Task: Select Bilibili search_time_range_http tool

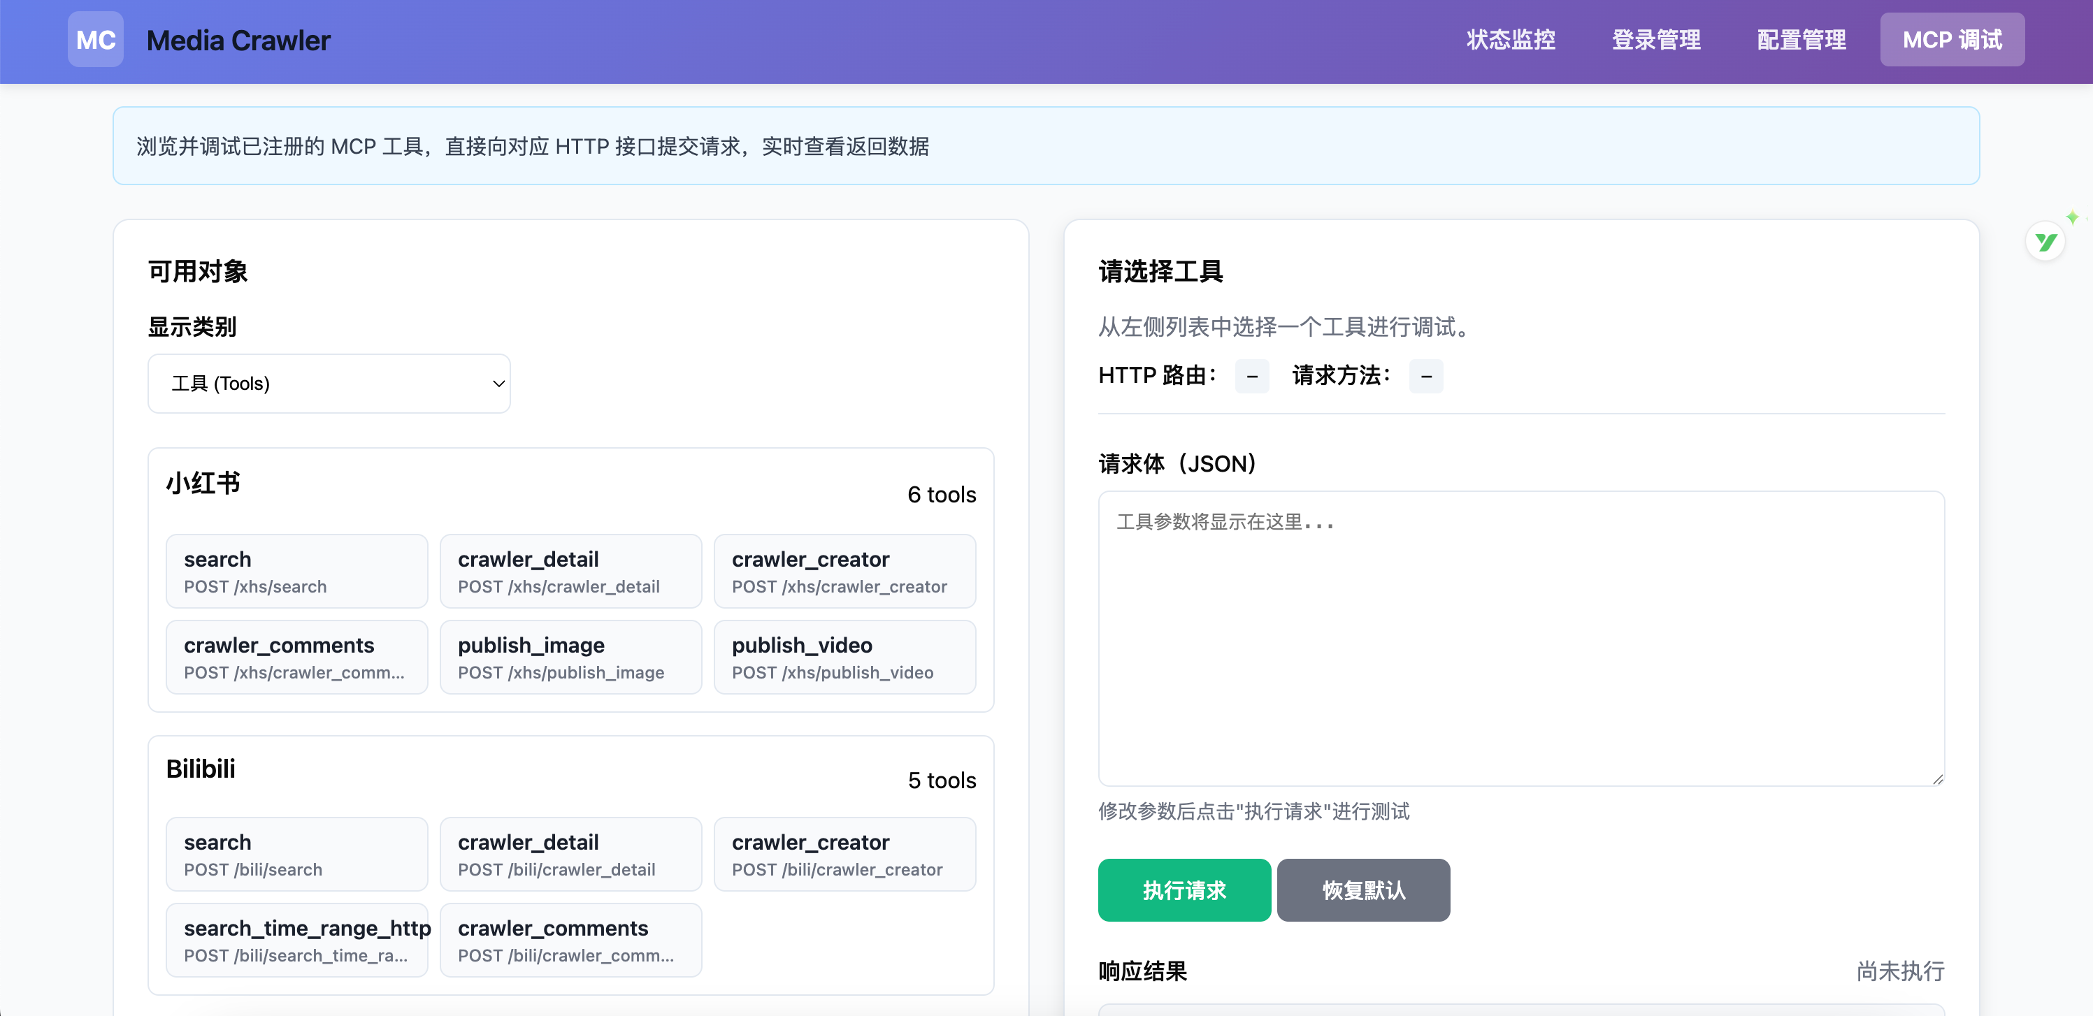Action: click(x=296, y=940)
